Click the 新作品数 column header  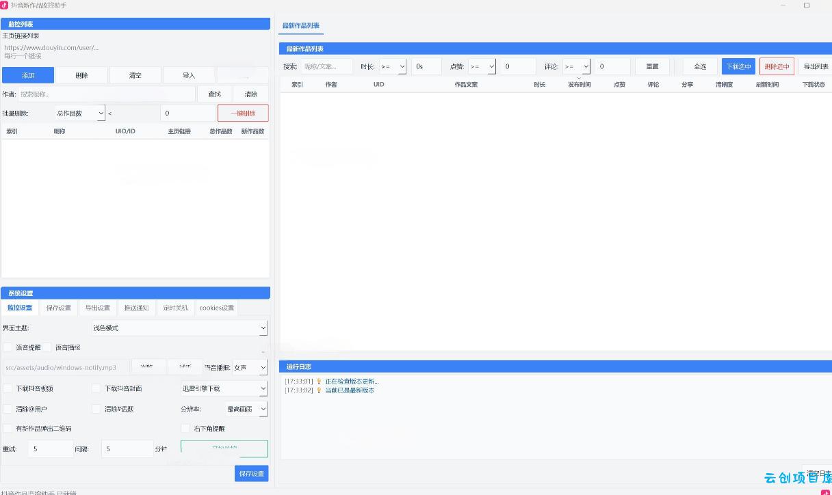(x=253, y=131)
